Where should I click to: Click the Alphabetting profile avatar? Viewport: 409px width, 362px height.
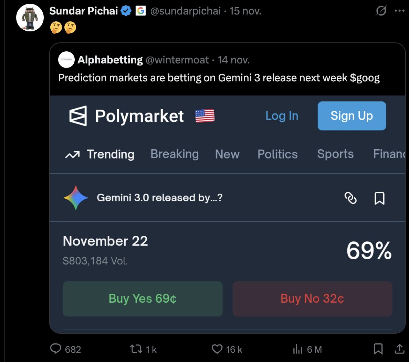tap(66, 60)
